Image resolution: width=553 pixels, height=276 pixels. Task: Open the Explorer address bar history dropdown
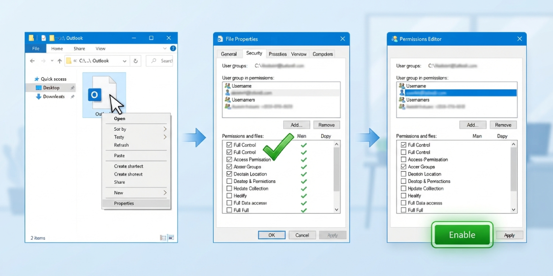tap(125, 61)
